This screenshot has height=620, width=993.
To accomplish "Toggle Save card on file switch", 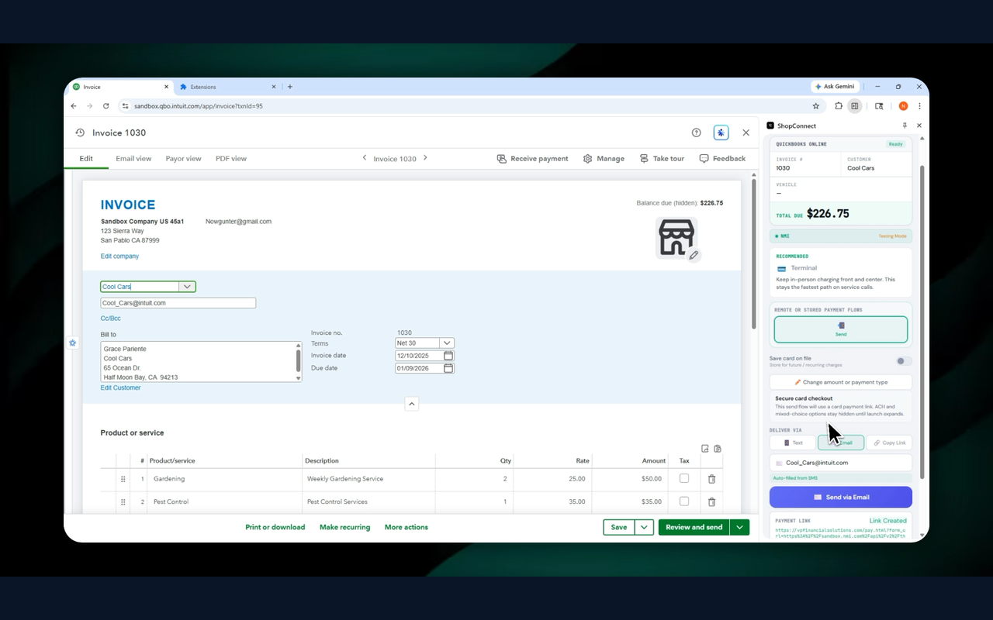I will click(903, 361).
